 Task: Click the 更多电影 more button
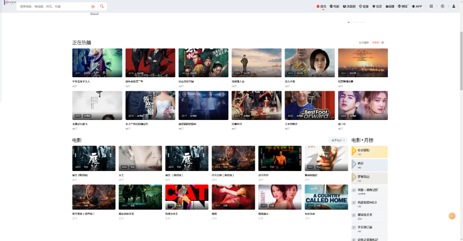click(x=338, y=140)
